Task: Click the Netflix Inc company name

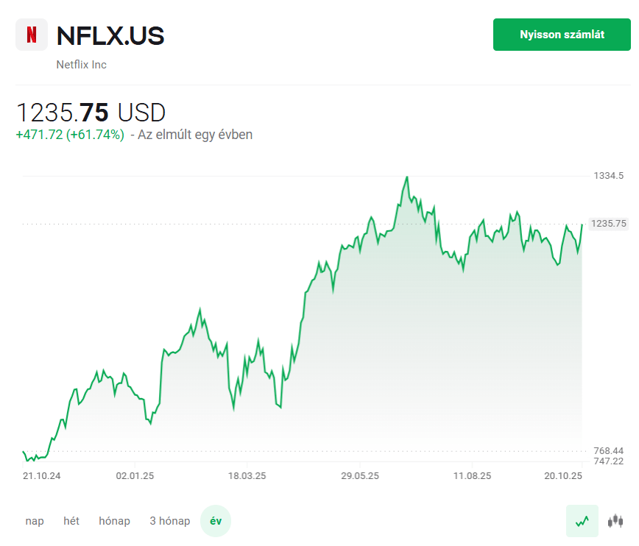Action: click(x=82, y=65)
